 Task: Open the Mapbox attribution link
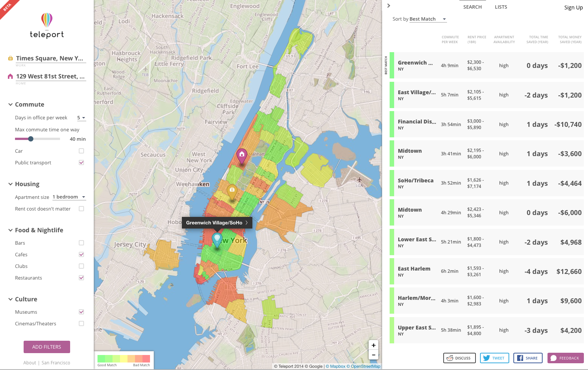coord(335,367)
